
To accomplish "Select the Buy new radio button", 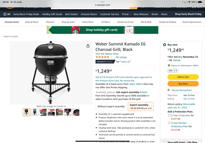I will pos(164,45).
